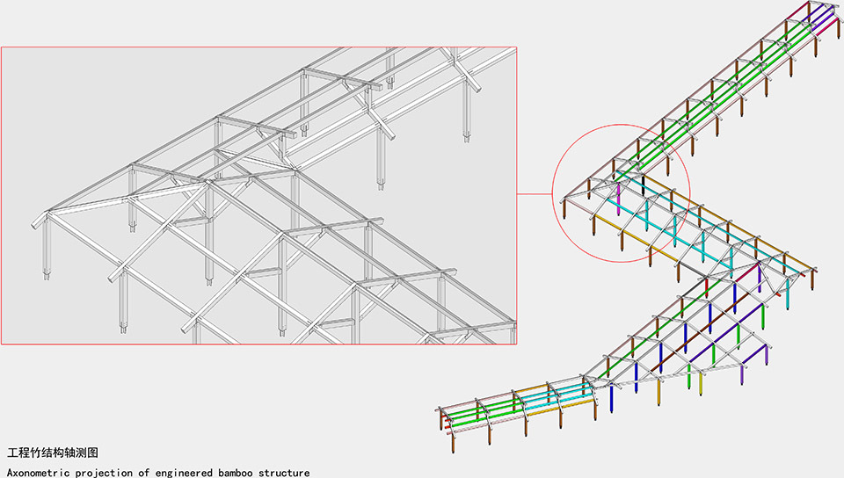This screenshot has height=478, width=844.
Task: Select the cyan column at the middle segment's right end
Action: coord(789,297)
